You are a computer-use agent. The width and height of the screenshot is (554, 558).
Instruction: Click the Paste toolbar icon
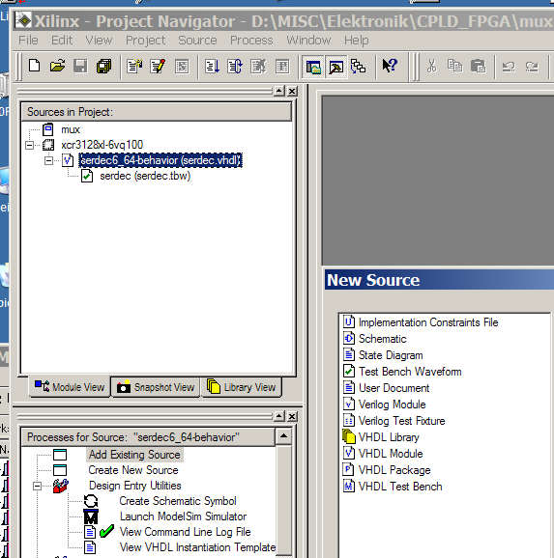478,66
